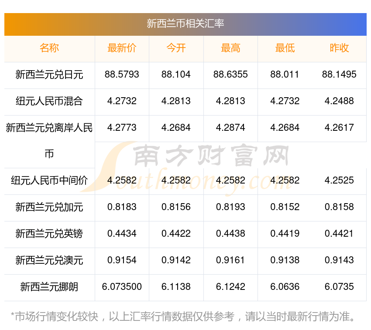
Task: Click the 昨收 column header
Action: click(x=339, y=48)
